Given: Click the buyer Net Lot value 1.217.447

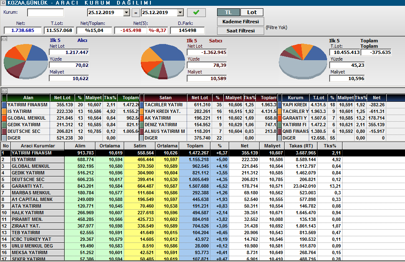Looking at the screenshot, I should point(69,52).
